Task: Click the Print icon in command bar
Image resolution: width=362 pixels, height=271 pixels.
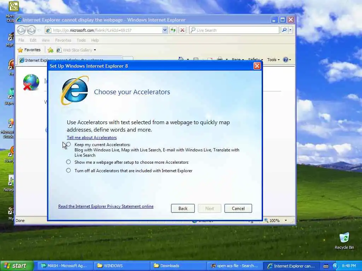Action: [x=220, y=59]
